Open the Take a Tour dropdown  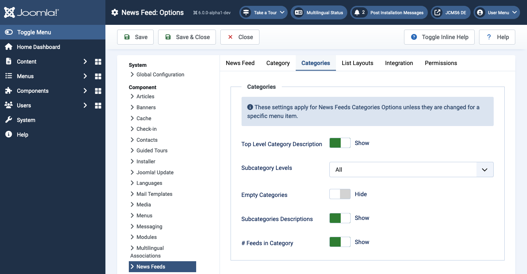tap(263, 12)
